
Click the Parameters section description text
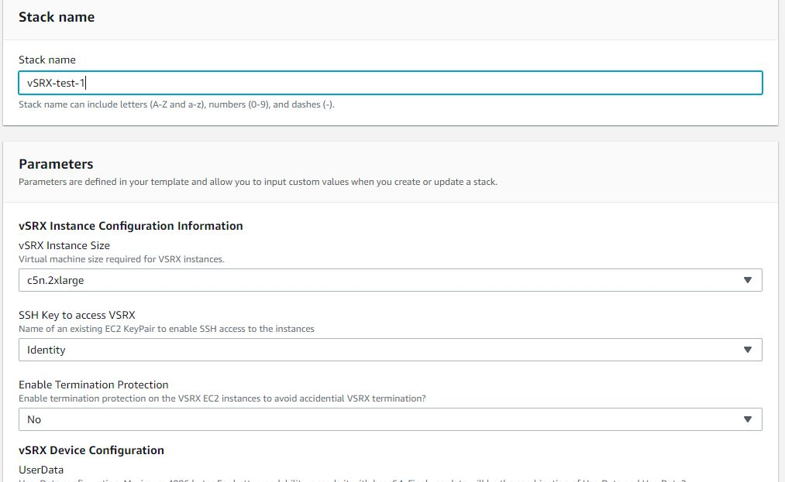click(257, 182)
